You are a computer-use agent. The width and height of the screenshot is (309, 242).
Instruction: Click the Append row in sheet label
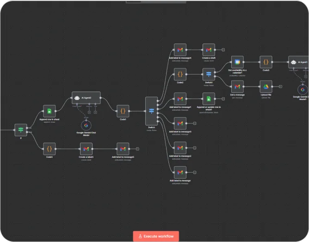(x=49, y=119)
